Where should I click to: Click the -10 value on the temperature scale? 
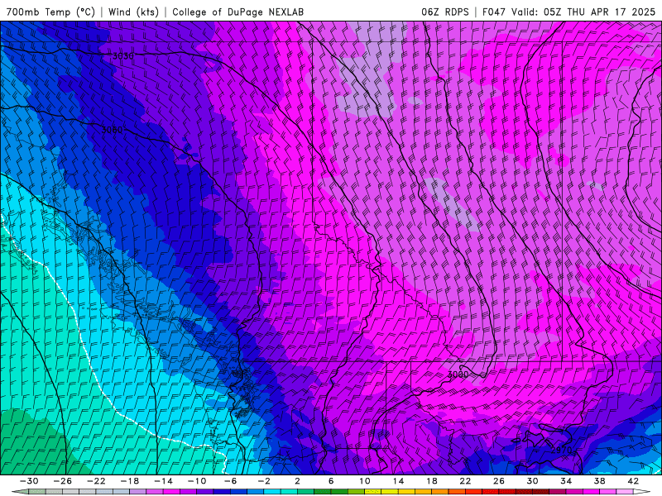coord(197,481)
